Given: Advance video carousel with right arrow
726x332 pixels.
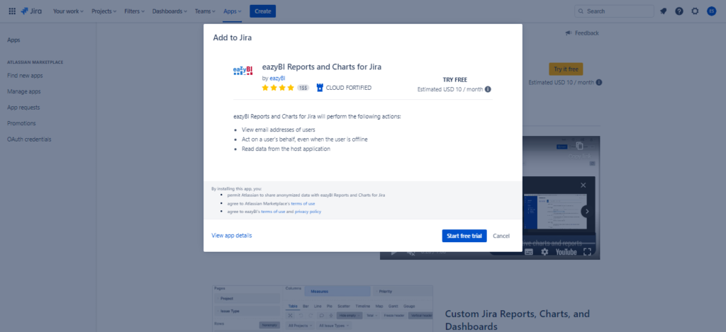Looking at the screenshot, I should (x=587, y=212).
